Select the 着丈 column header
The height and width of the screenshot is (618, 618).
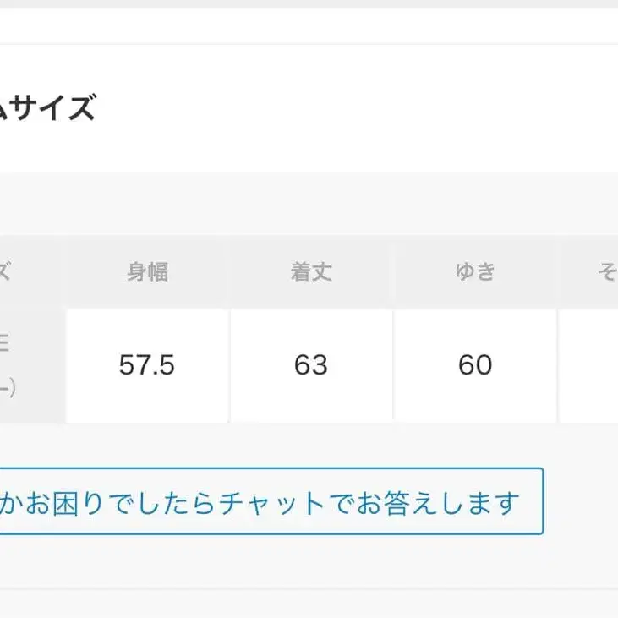pyautogui.click(x=311, y=272)
